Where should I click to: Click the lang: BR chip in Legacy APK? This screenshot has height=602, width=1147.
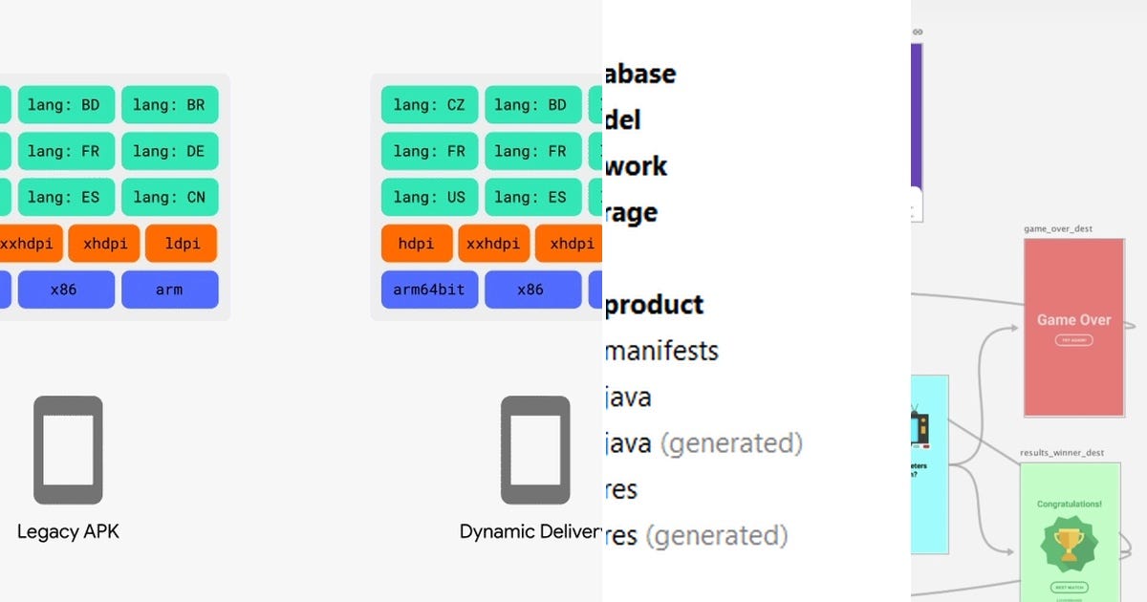[x=170, y=105]
